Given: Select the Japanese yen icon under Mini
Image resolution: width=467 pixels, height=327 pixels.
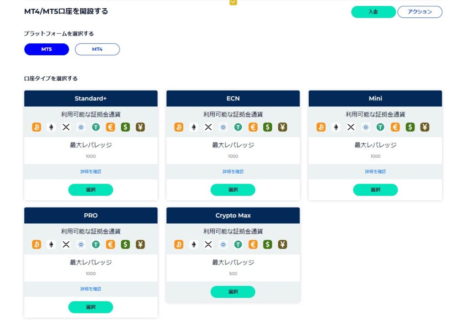Looking at the screenshot, I should coord(425,127).
